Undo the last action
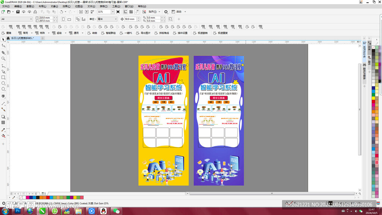The image size is (382, 215). click(62, 12)
